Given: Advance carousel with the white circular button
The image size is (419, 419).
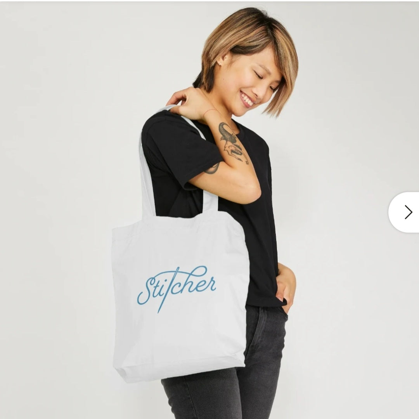Looking at the screenshot, I should (404, 212).
